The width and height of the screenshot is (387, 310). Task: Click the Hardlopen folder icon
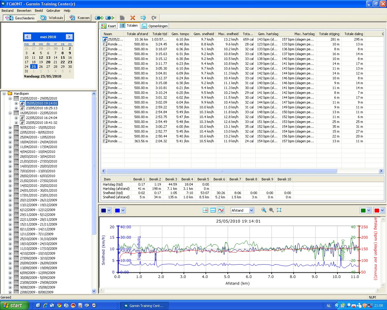(x=10, y=94)
